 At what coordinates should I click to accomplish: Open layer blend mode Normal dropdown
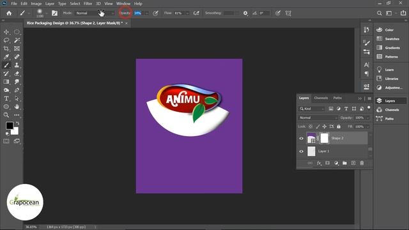click(318, 118)
